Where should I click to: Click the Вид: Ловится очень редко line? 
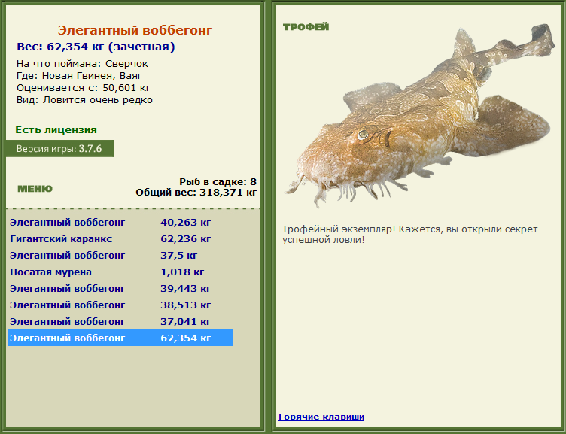click(x=84, y=100)
